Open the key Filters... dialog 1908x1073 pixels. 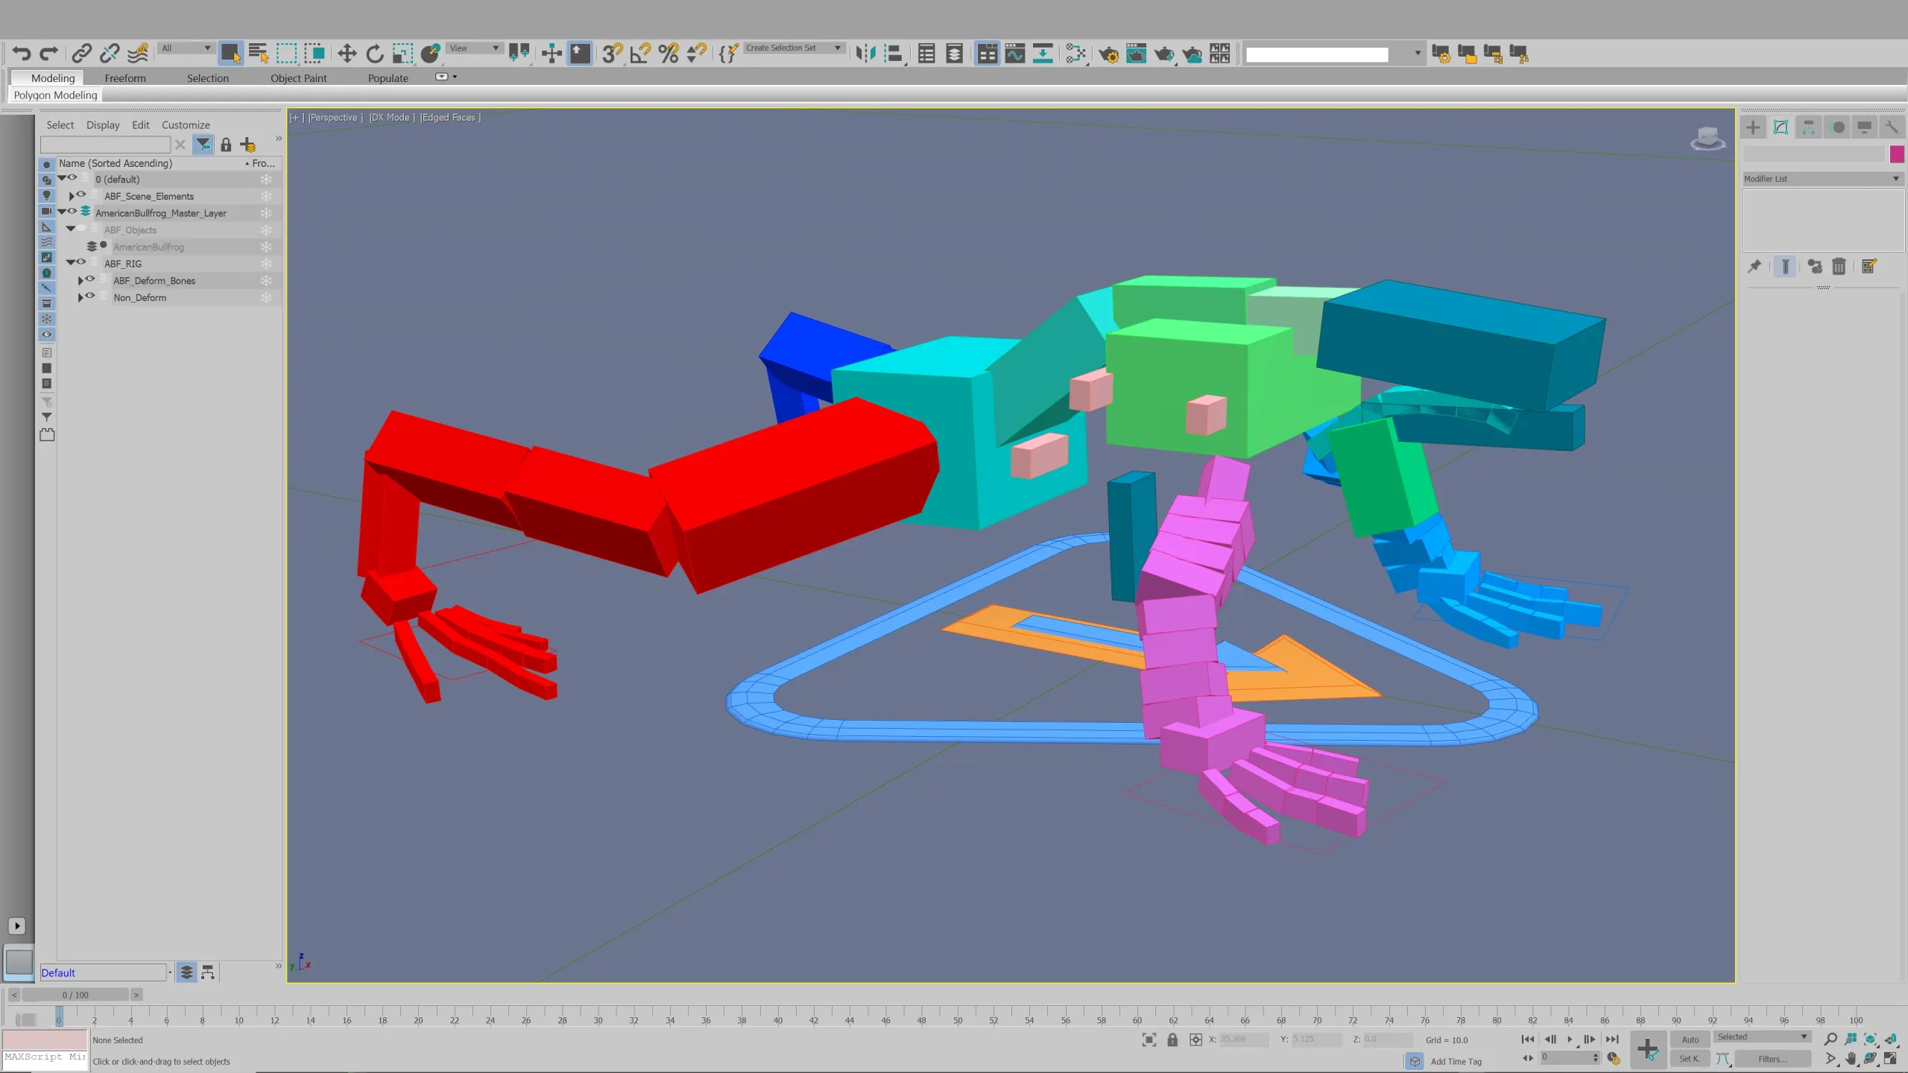[x=1772, y=1059]
